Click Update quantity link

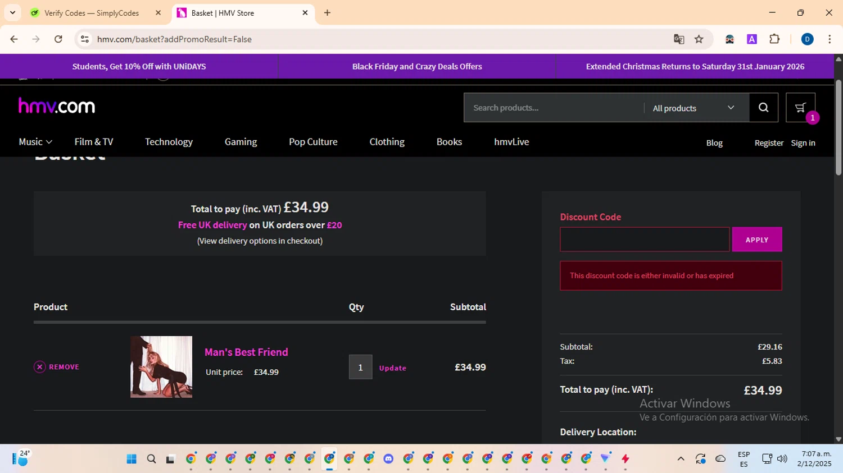click(x=392, y=368)
